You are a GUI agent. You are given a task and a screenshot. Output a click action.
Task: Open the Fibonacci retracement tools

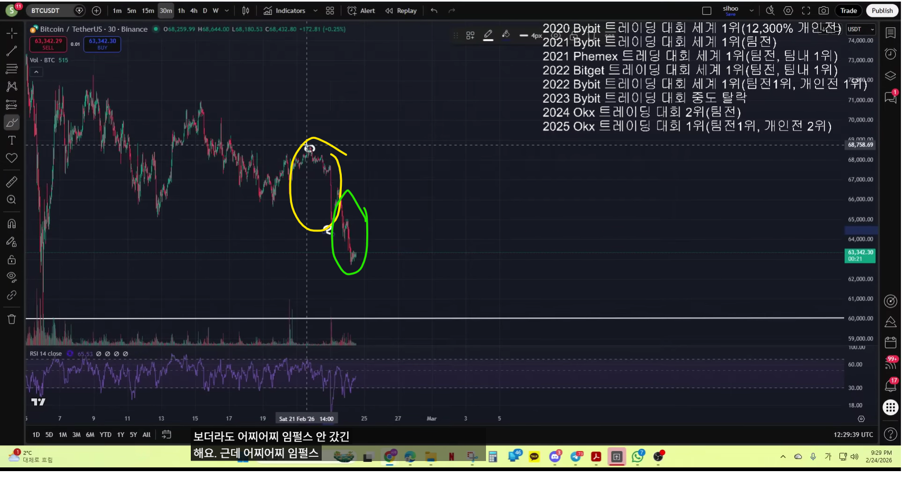click(x=12, y=69)
